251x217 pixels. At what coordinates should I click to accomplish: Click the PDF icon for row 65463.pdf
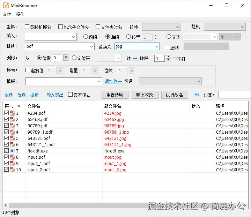pos(12,119)
